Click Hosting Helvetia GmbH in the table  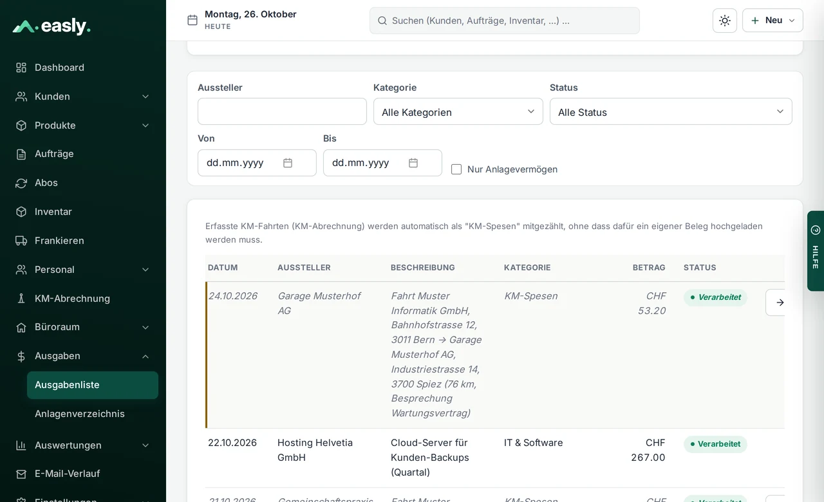point(315,450)
